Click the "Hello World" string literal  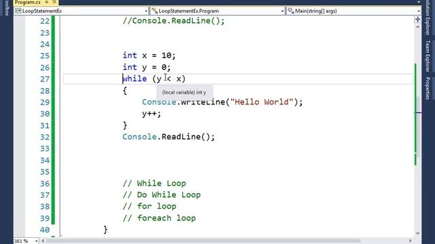pyautogui.click(x=262, y=102)
